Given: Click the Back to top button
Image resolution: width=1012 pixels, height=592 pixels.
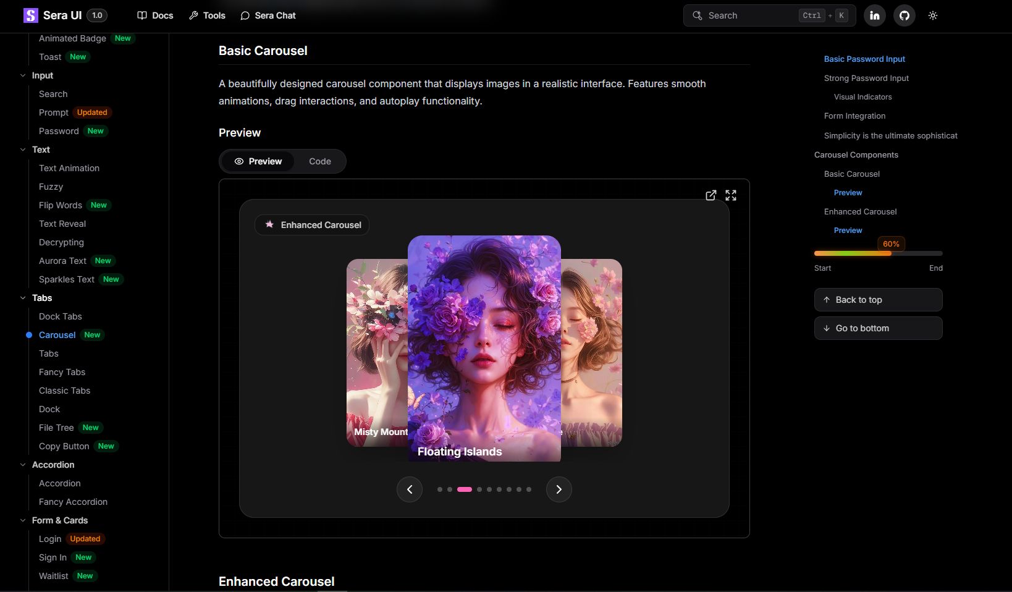Looking at the screenshot, I should point(878,300).
